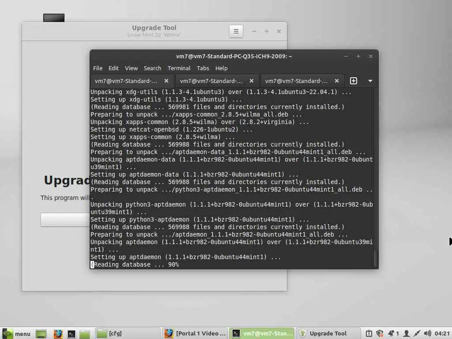Expand the terminal tab list dropdown arrow
Screen dimensions: 452x339
(x=370, y=81)
